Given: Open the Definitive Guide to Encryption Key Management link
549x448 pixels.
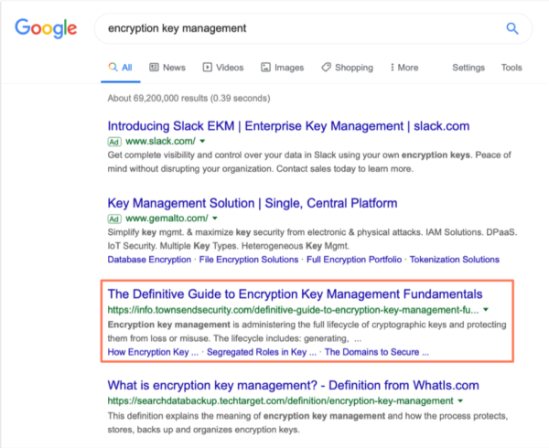Looking at the screenshot, I should pos(295,294).
